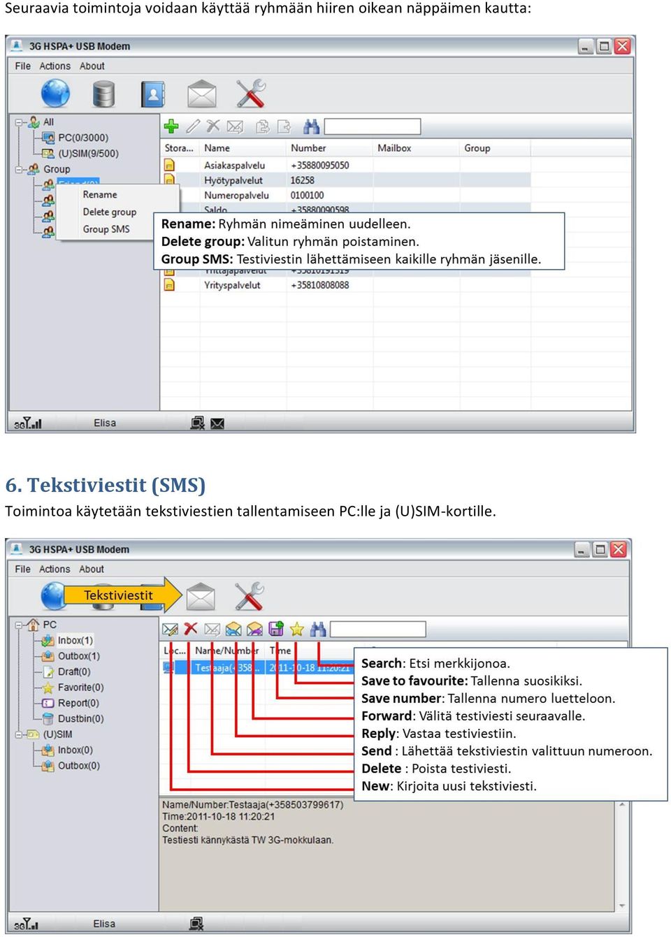This screenshot has width=671, height=937.
Task: Select (U)SIM(9/500) in the contacts tree
Action: tap(88, 153)
